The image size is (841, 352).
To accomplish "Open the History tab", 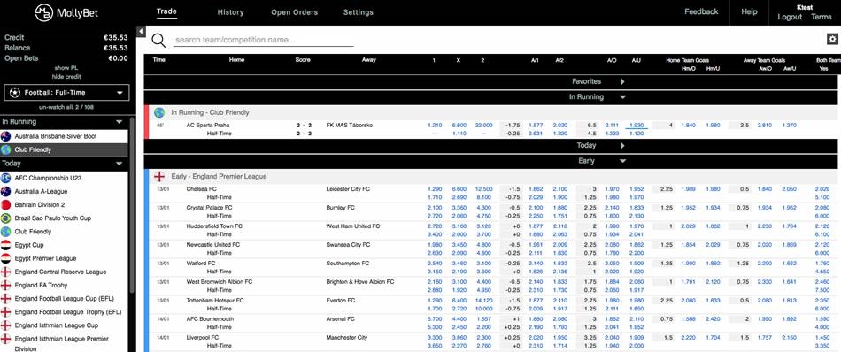I will pyautogui.click(x=231, y=11).
